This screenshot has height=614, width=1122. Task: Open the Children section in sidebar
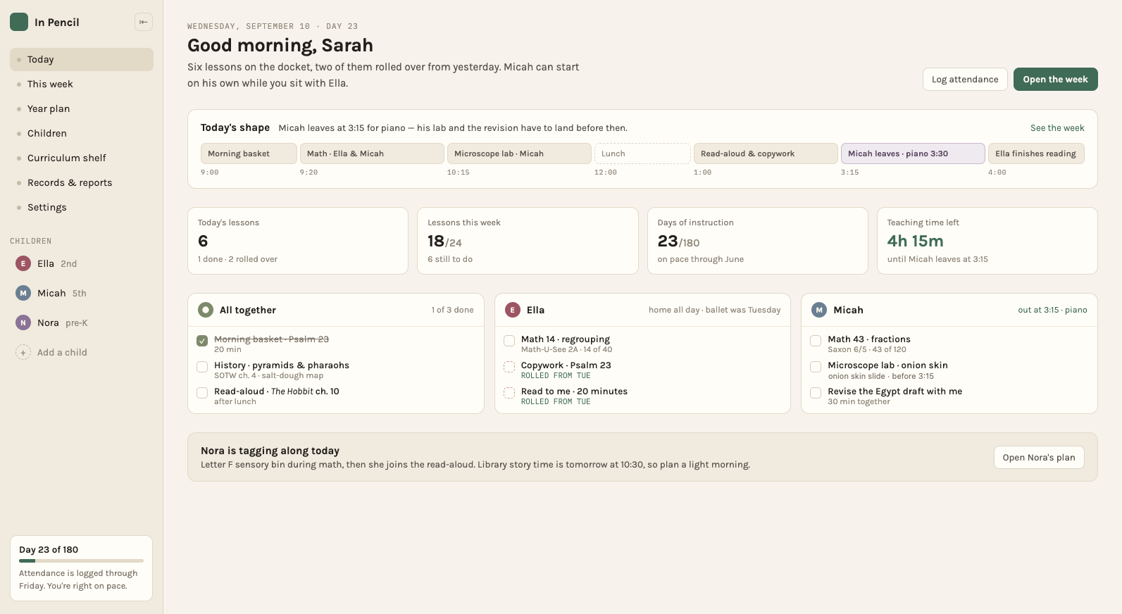click(82, 133)
